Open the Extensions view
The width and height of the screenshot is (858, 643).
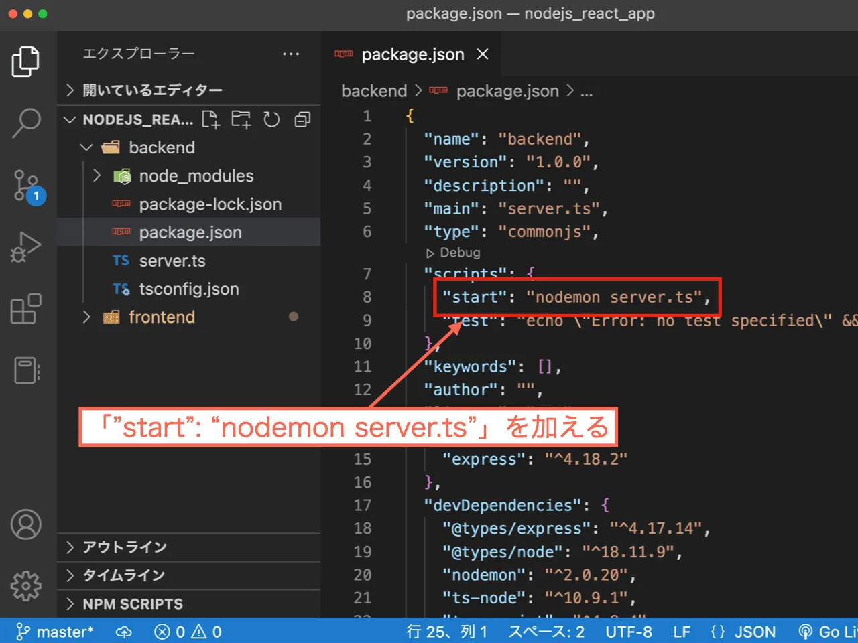pyautogui.click(x=26, y=309)
